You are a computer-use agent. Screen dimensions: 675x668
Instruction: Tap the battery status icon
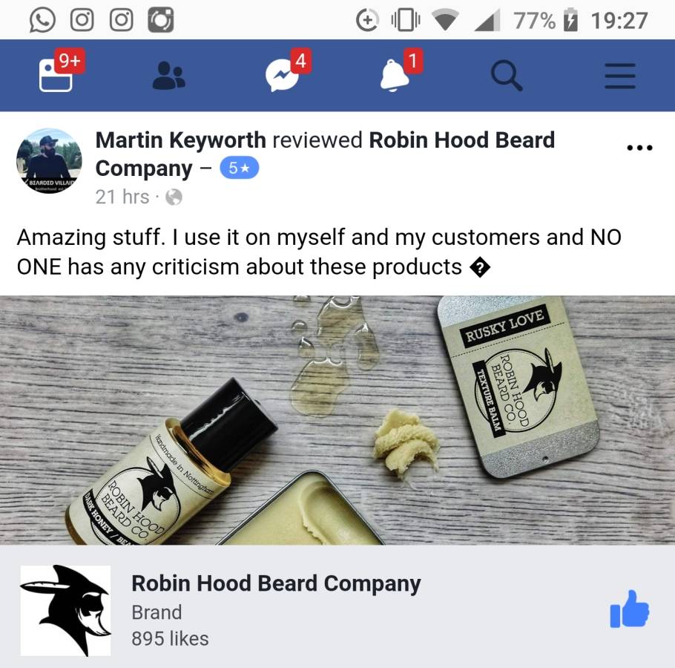click(571, 20)
